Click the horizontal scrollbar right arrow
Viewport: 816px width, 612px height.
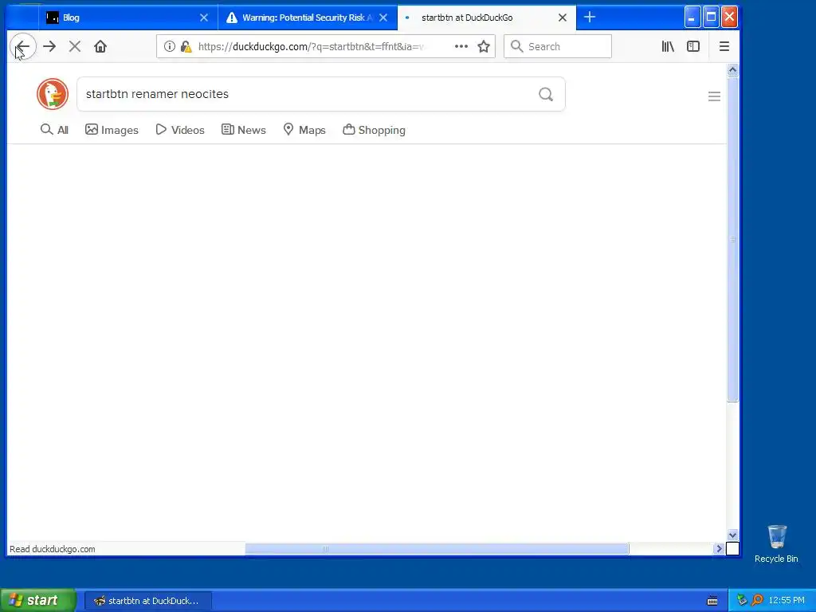[720, 548]
